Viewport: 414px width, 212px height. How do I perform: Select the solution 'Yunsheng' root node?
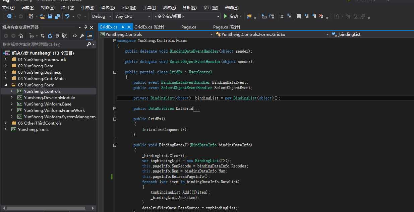pos(43,53)
